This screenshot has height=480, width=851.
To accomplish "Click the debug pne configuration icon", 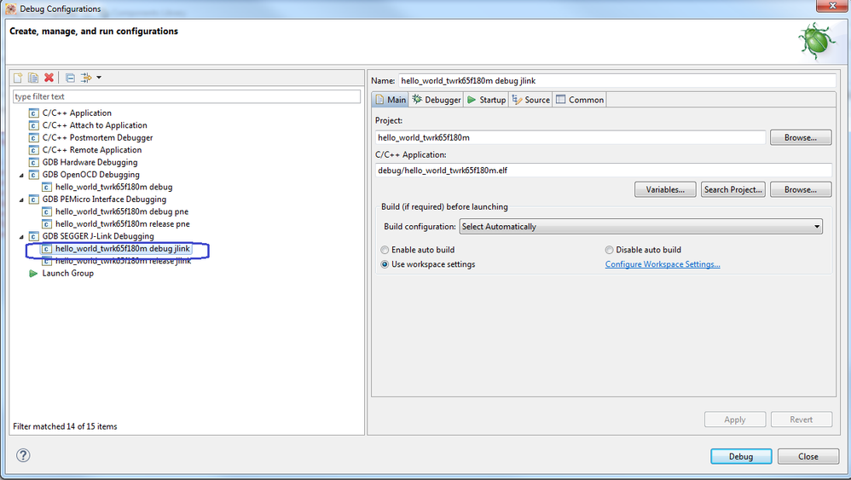I will point(47,212).
